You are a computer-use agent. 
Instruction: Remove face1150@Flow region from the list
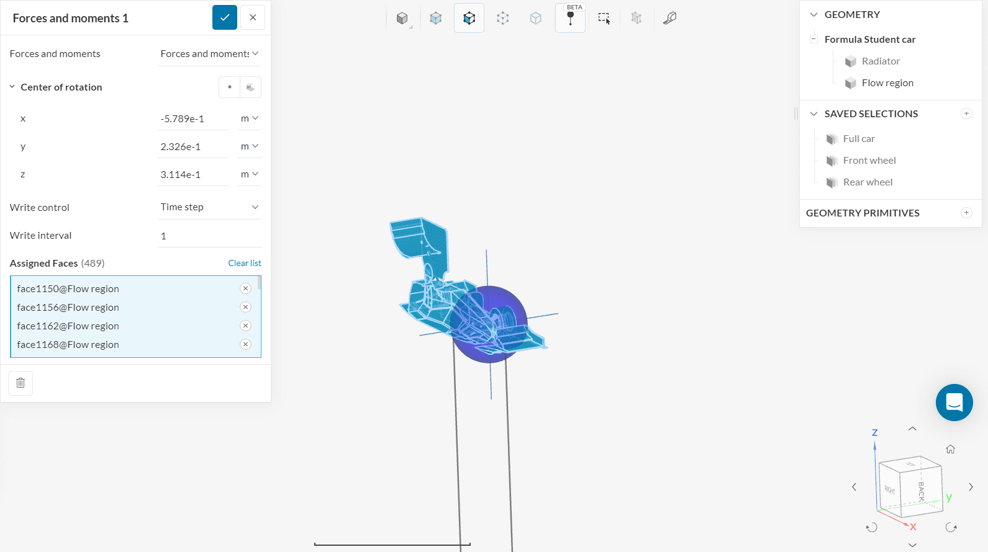click(245, 288)
